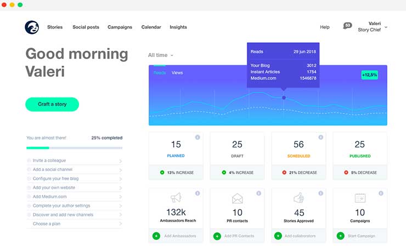406x246 pixels.
Task: Click red 21% decrease indicator
Action: 284,172
